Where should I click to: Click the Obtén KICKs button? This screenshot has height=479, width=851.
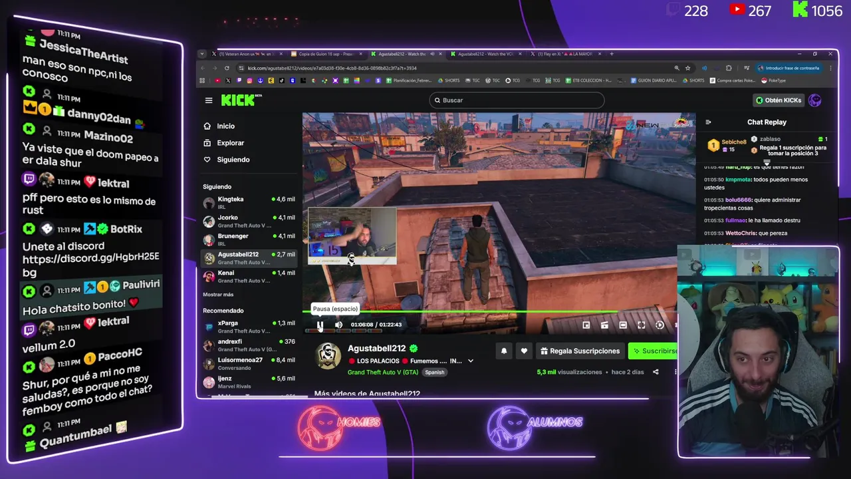pyautogui.click(x=779, y=100)
